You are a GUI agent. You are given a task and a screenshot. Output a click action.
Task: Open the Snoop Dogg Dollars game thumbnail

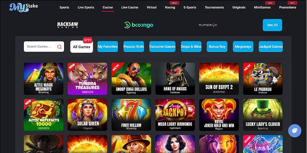[131, 79]
